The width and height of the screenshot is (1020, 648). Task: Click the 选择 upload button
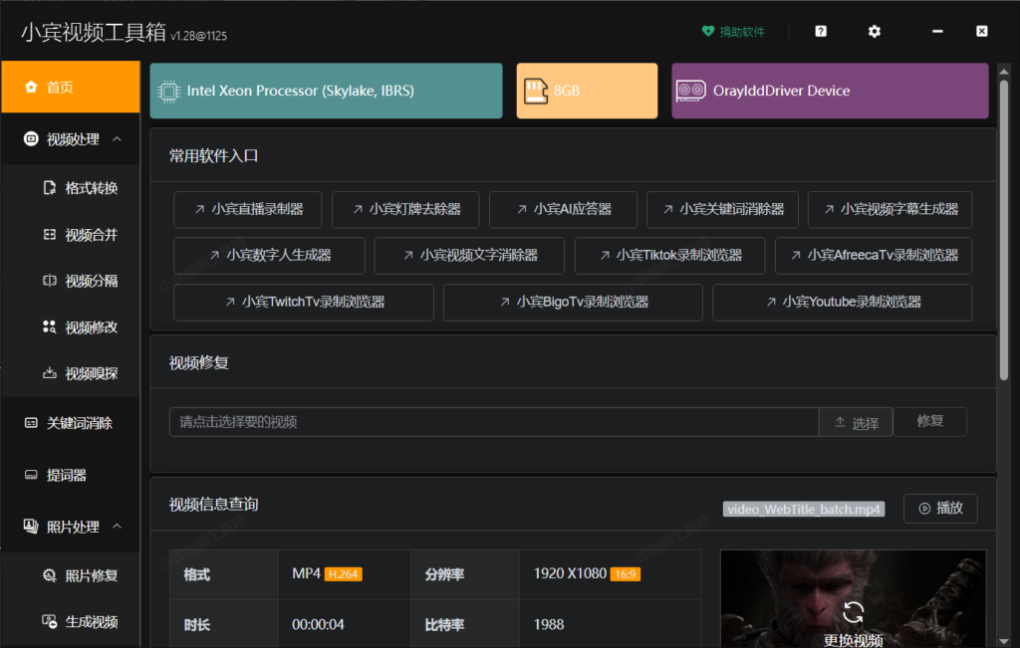click(856, 422)
